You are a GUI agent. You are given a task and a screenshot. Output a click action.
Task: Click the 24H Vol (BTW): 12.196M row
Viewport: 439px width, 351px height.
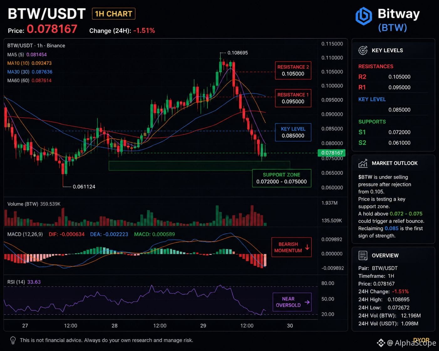tap(390, 316)
